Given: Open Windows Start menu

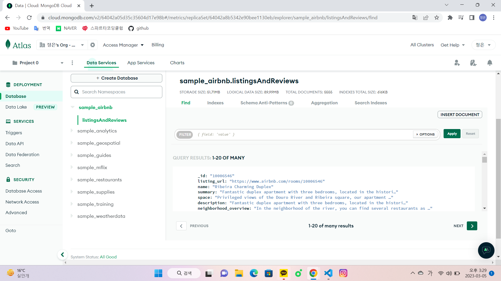Looking at the screenshot, I should [x=158, y=273].
